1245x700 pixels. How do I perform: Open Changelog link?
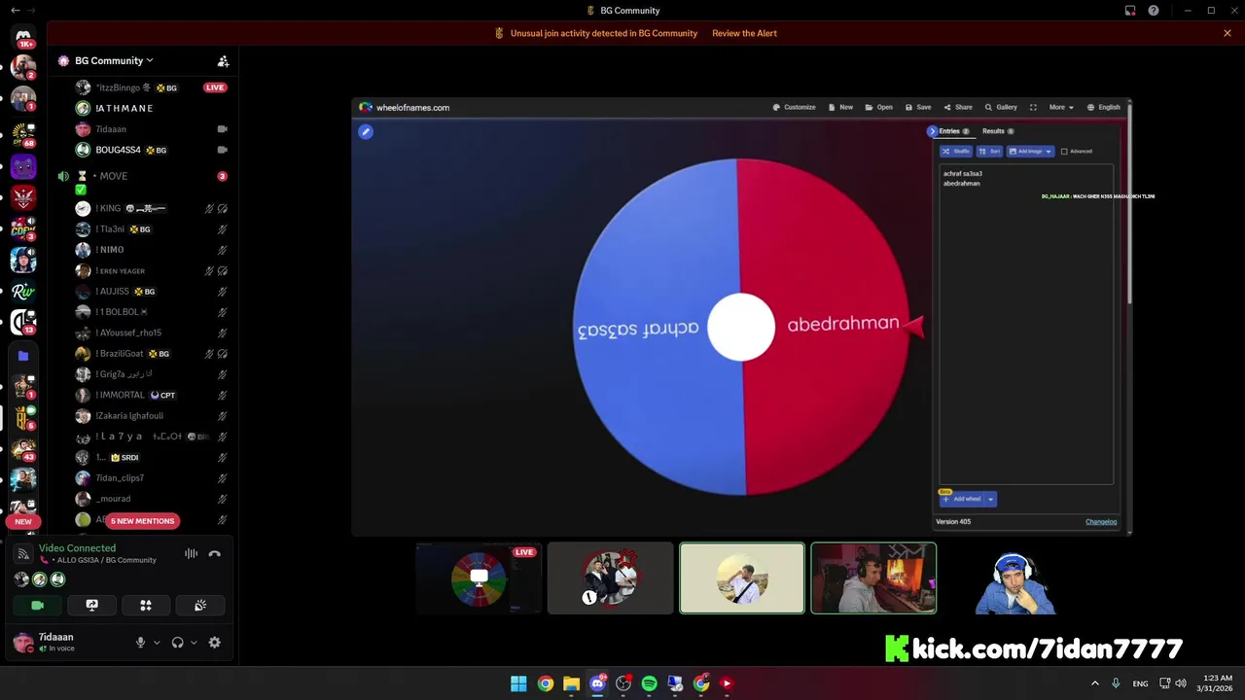(x=1101, y=522)
